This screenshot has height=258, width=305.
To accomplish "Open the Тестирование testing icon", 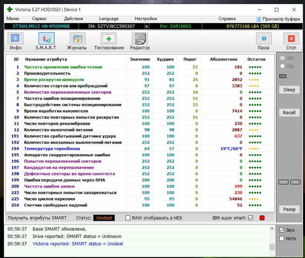I will 109,38.
